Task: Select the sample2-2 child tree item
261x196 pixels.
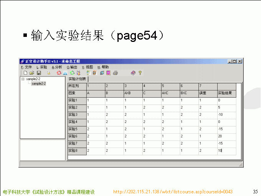Action: coord(38,83)
